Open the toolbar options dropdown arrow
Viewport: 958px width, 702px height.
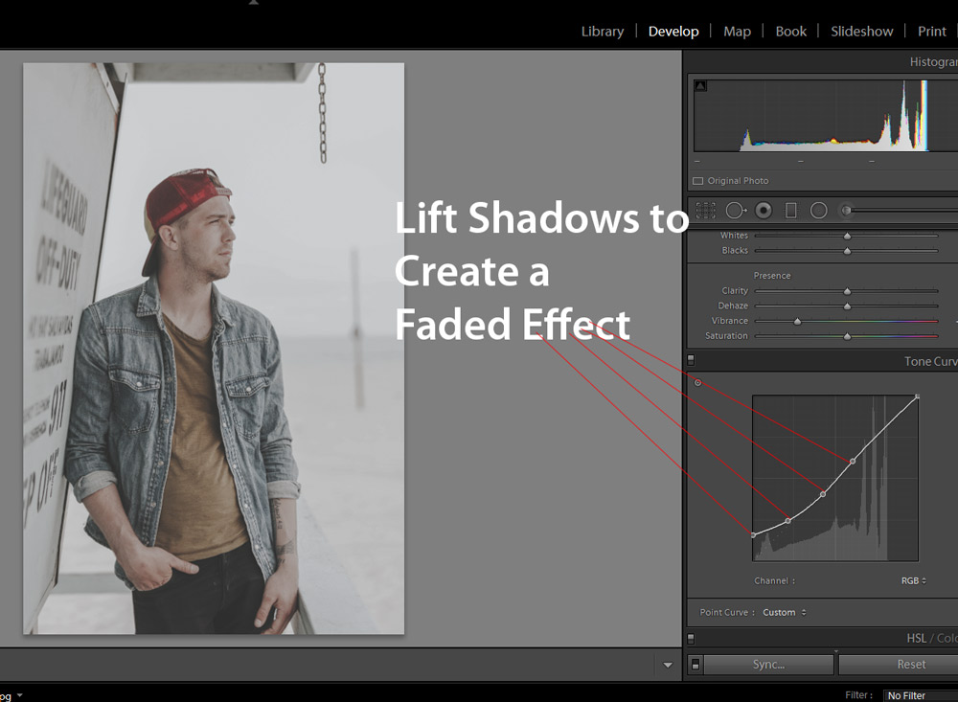(668, 665)
